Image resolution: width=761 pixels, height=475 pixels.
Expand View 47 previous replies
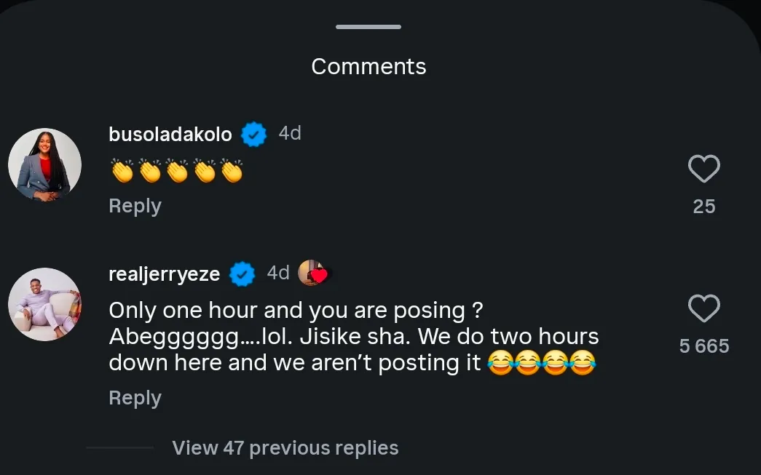[x=285, y=447]
